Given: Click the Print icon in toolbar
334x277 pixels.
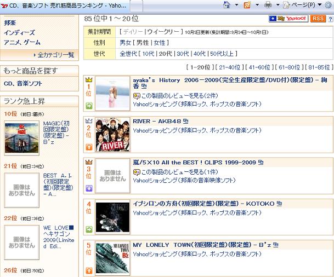Looking at the screenshot, I should click(268, 5).
